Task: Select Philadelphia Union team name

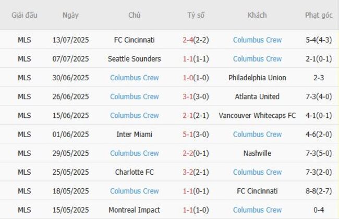Action: (257, 78)
